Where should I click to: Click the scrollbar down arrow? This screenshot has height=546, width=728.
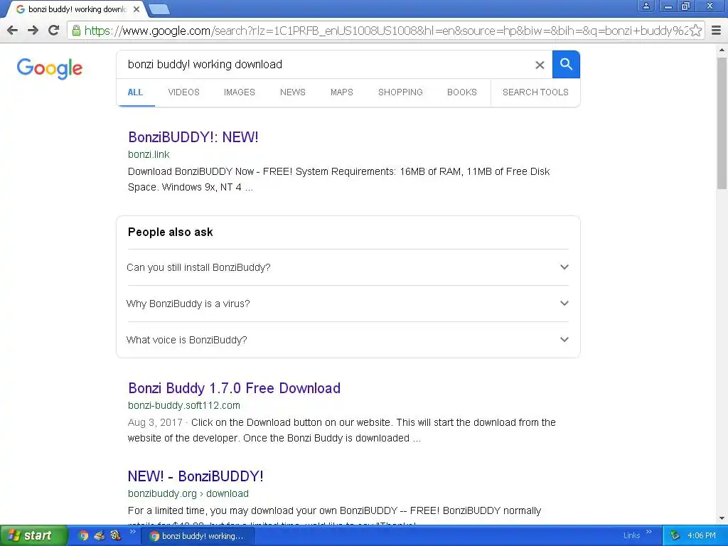pos(722,518)
